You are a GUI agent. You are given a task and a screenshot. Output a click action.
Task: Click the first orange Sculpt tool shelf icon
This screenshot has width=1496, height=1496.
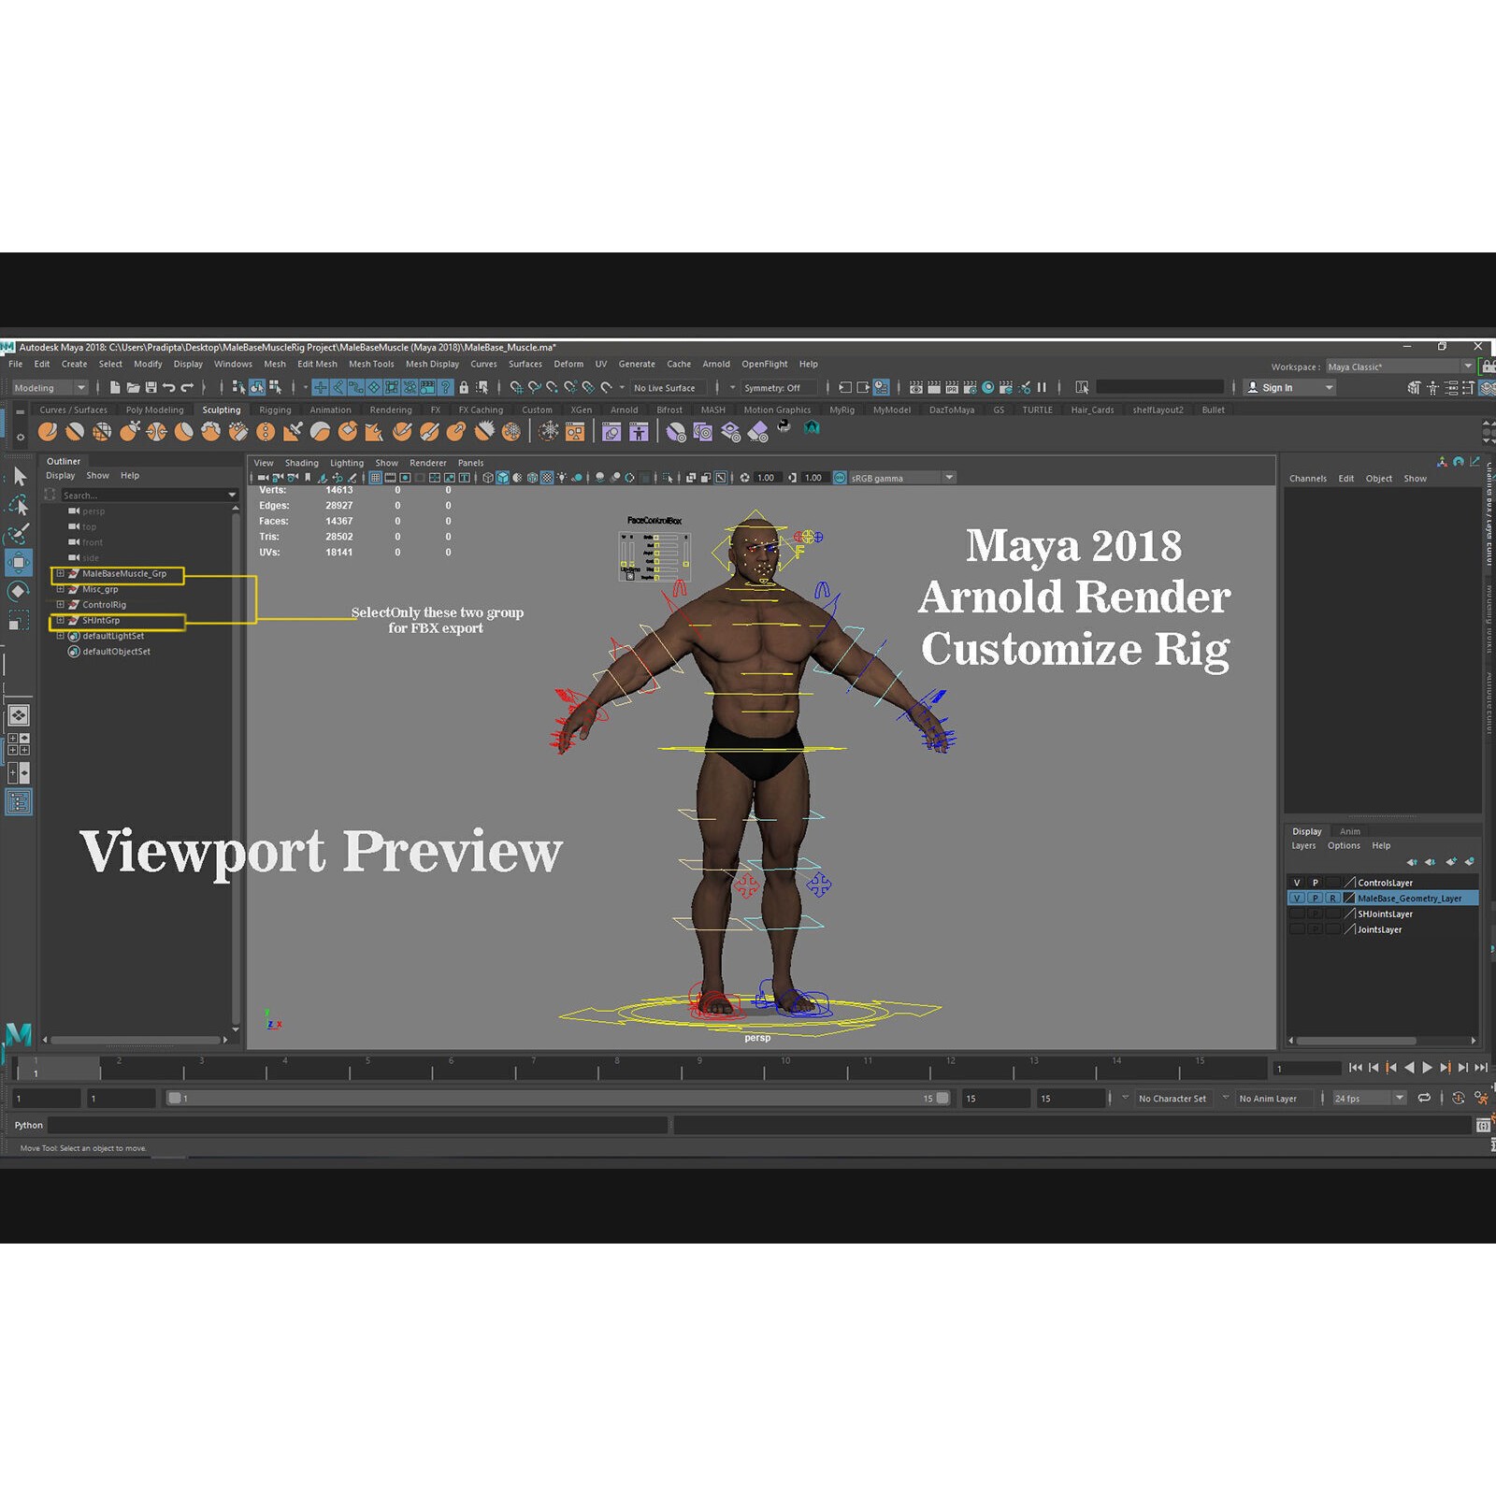point(48,431)
